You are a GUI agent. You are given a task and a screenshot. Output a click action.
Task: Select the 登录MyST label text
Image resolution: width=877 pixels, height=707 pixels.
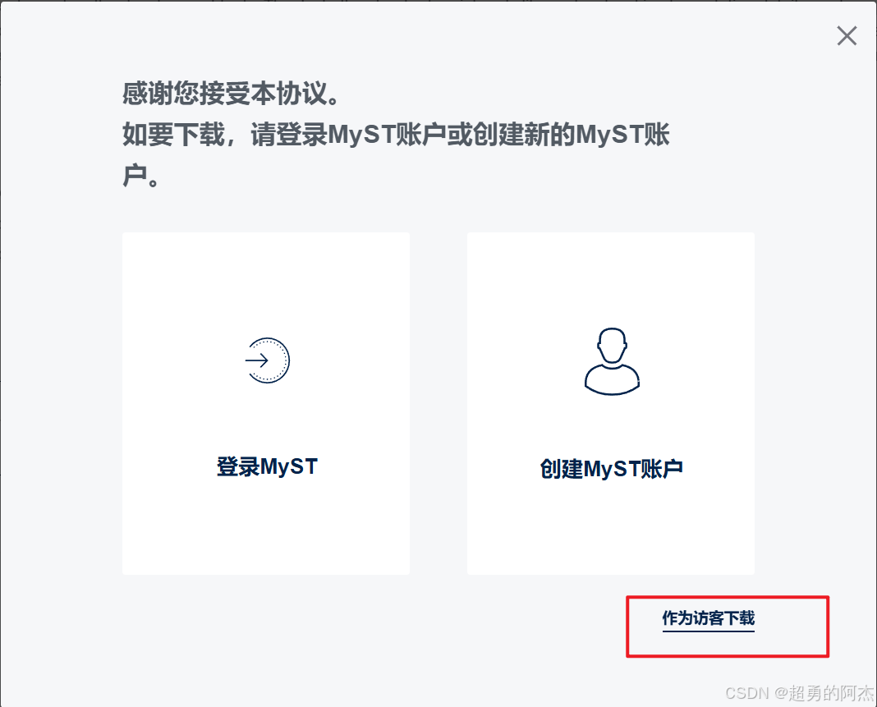tap(268, 466)
